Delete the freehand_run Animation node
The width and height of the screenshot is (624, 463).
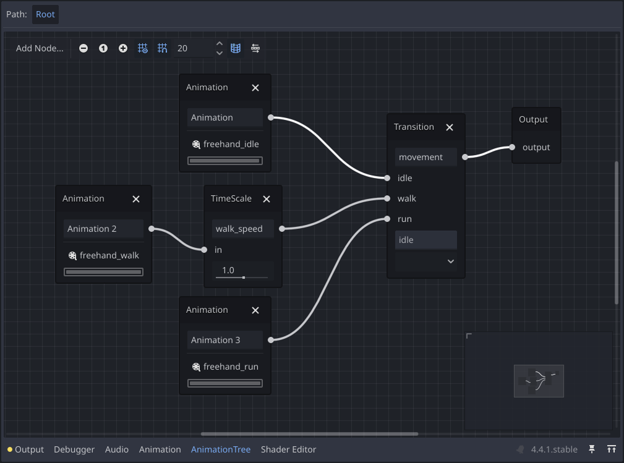tap(255, 310)
